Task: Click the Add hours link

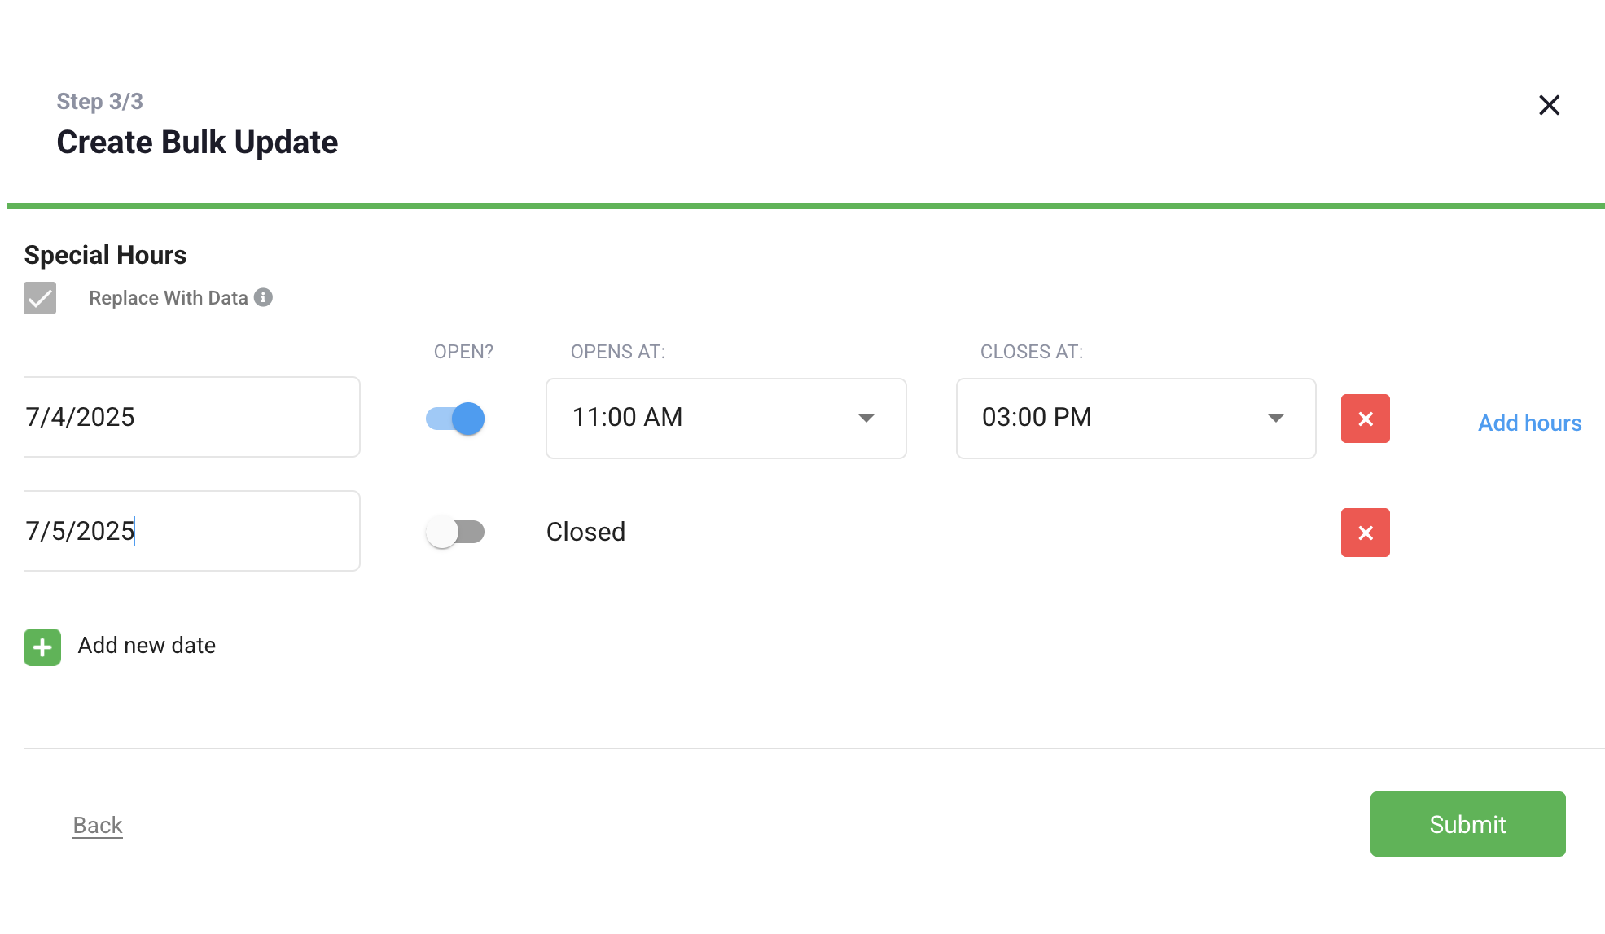Action: 1530,423
